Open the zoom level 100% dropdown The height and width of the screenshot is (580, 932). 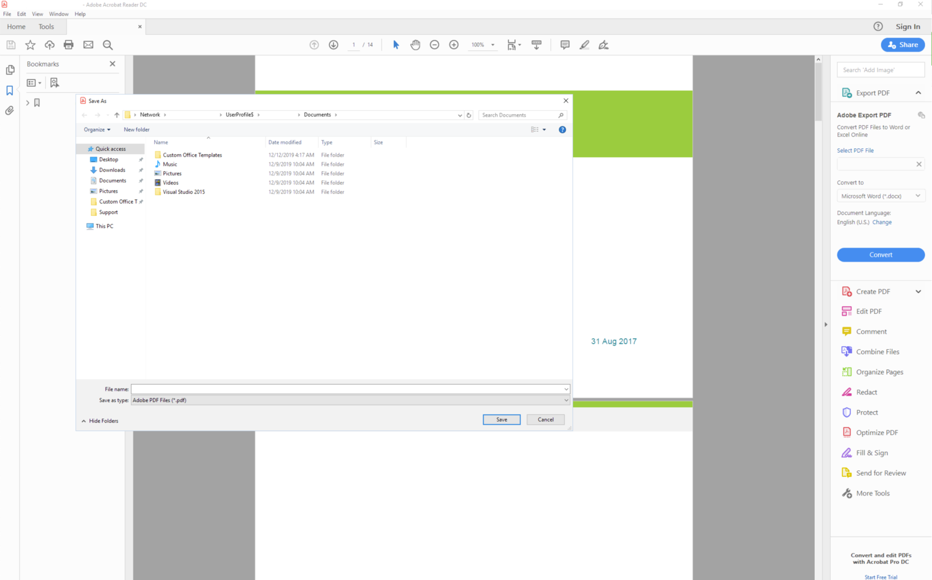point(493,45)
